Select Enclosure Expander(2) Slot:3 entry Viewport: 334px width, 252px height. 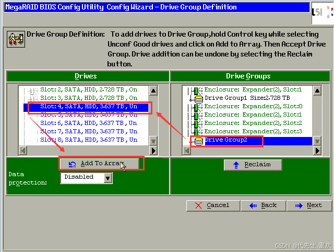[x=253, y=131]
